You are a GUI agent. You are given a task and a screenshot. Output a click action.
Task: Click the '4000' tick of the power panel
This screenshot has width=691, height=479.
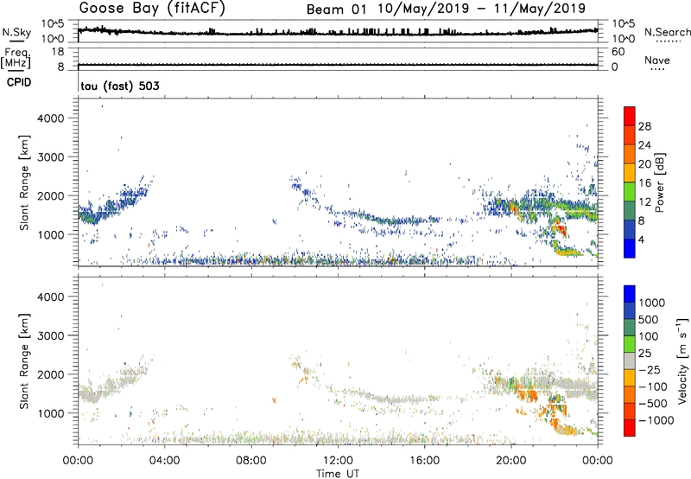[51, 118]
